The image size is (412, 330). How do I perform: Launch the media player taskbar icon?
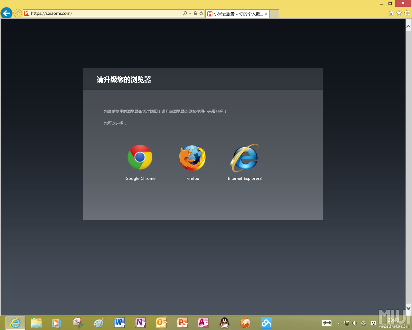56,323
